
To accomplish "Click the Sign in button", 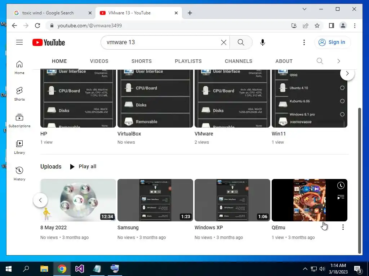I will (332, 42).
